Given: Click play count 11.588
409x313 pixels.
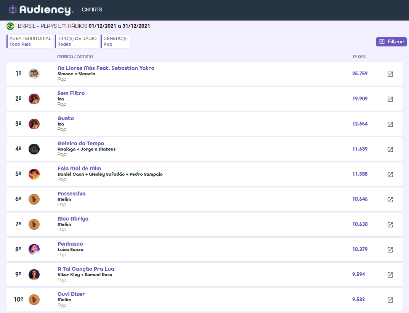Looking at the screenshot, I should pyautogui.click(x=360, y=174).
